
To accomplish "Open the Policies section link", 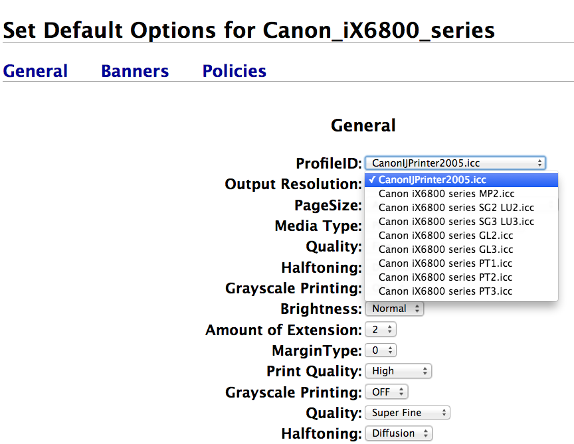I will 235,71.
